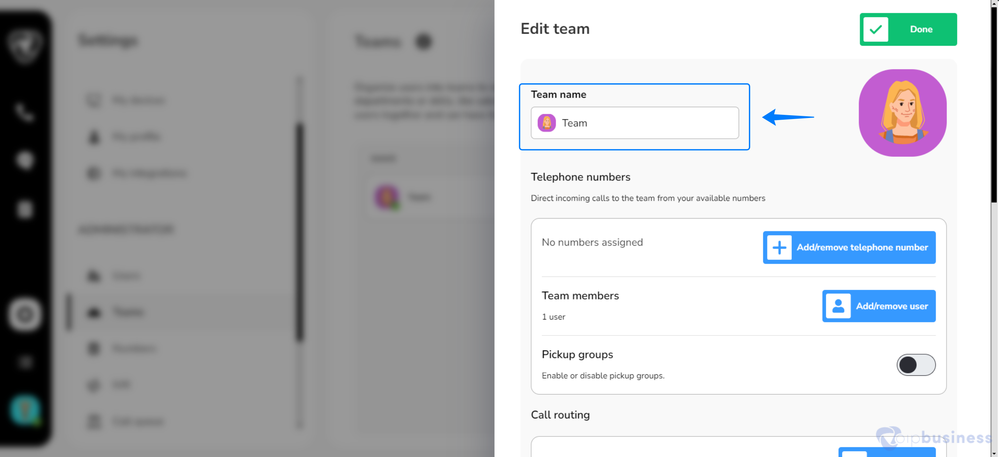Image resolution: width=999 pixels, height=457 pixels.
Task: Click the blurred logo at top of sidebar
Action: 25,45
